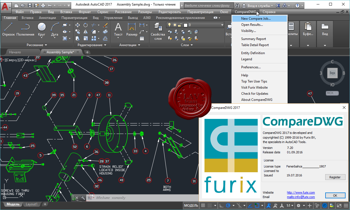Click the Help question mark icon
This screenshot has width=350, height=210.
(x=297, y=5)
